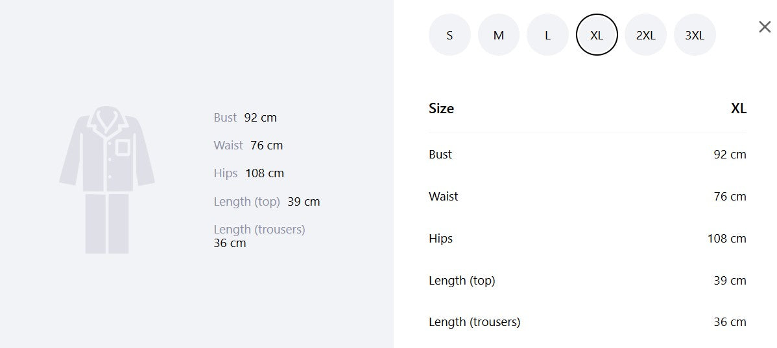Click the Hips 108 cm label beside illustration
Screen dimensions: 777x348
[x=249, y=173]
